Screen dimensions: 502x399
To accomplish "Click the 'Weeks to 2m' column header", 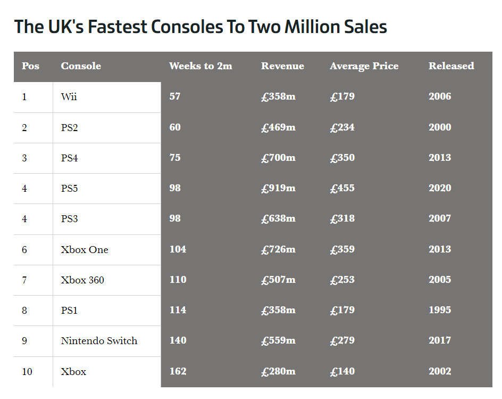I will click(200, 66).
